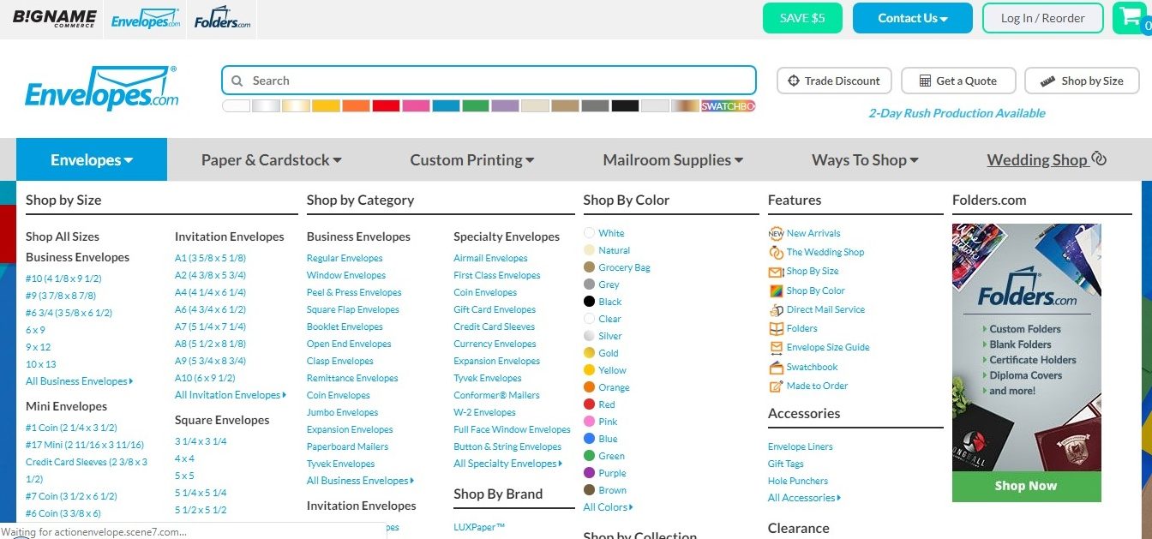1152x539 pixels.
Task: Expand the Contact Us dropdown
Action: 911,17
